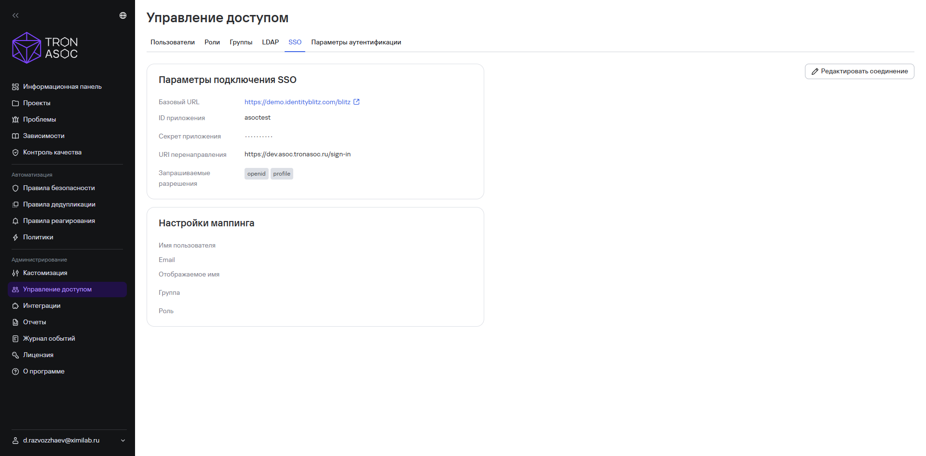
Task: Navigate to Контроль качества
Action: click(67, 152)
